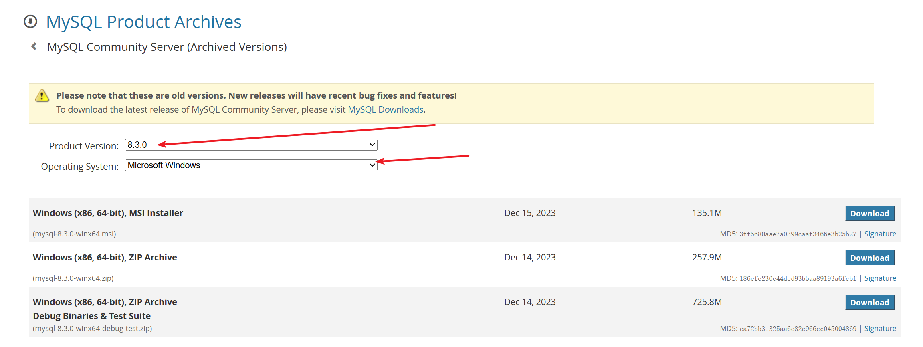
Task: Open Signature link for the MSI Installer
Action: click(x=880, y=234)
